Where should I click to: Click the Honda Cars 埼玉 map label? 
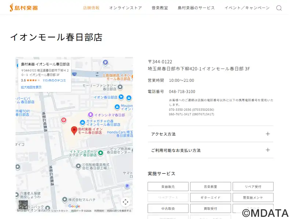click(120, 134)
